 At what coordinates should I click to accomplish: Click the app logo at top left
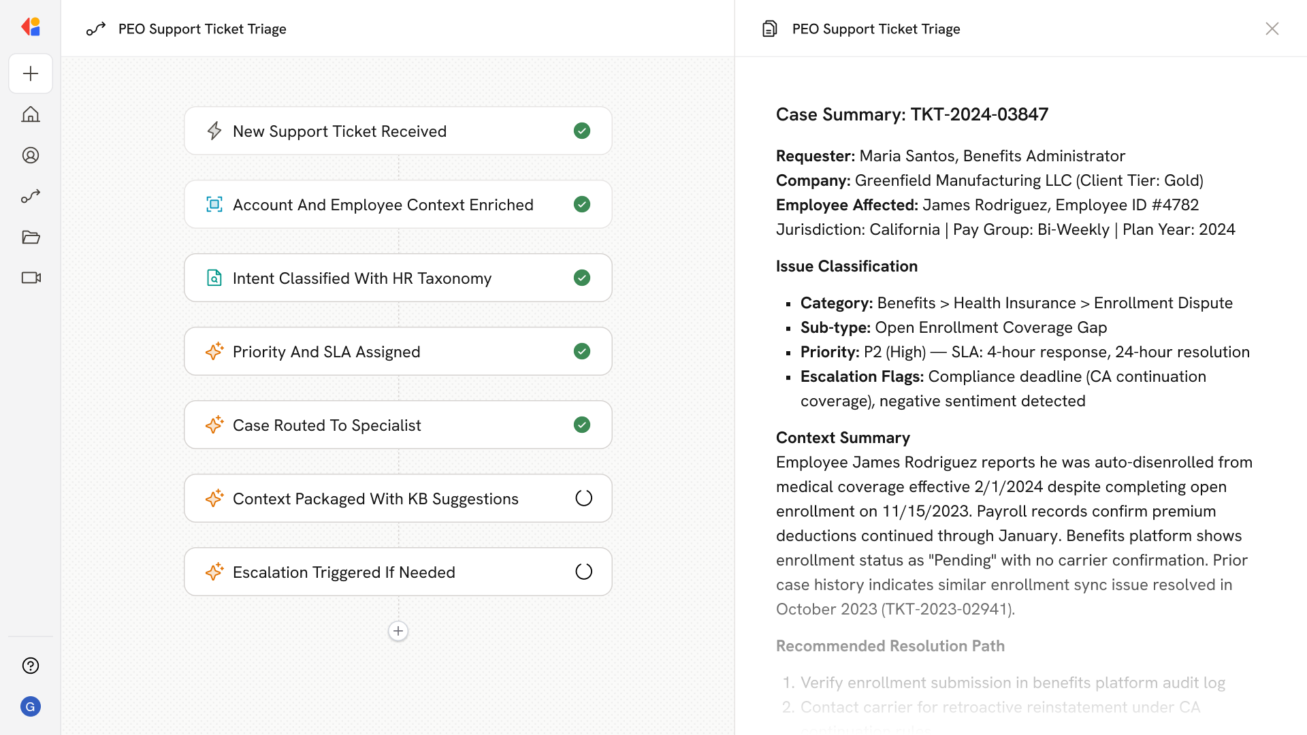31,27
